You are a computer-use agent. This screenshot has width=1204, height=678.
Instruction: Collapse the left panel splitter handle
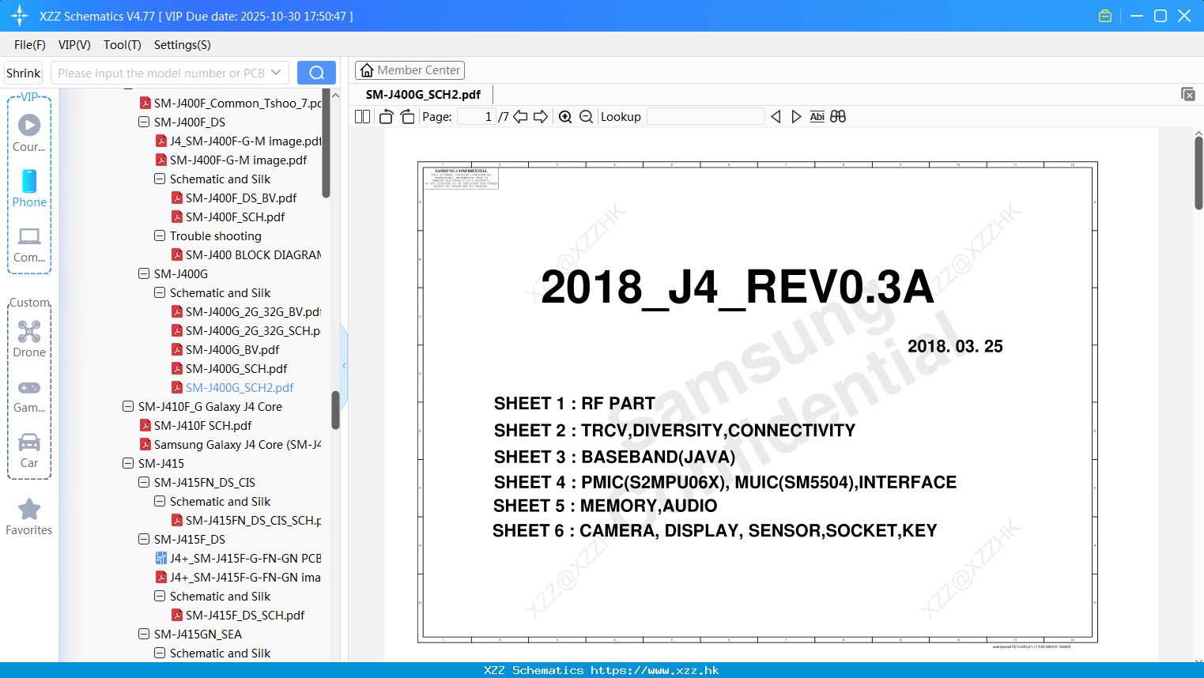coord(344,366)
